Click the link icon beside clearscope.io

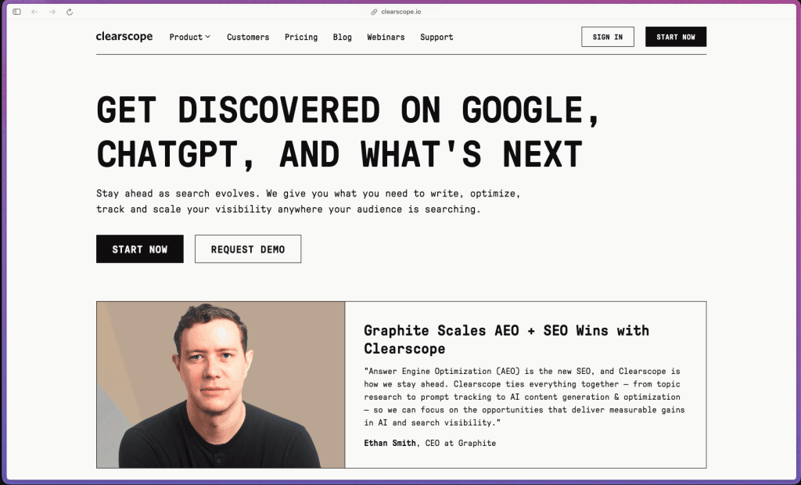[374, 12]
